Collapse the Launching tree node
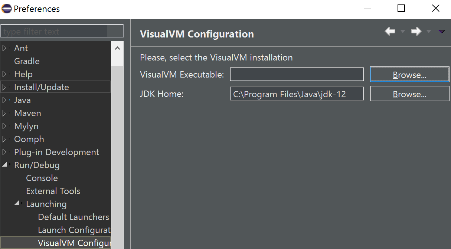Image resolution: width=451 pixels, height=249 pixels. [17, 203]
